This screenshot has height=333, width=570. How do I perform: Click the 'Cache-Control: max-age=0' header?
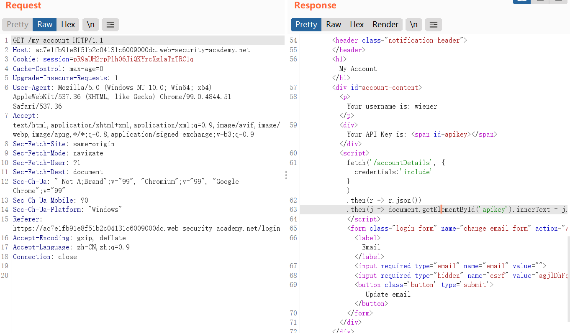(x=58, y=69)
